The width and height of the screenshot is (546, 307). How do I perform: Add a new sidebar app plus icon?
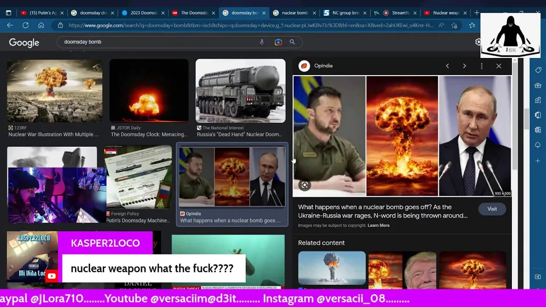coord(538,161)
